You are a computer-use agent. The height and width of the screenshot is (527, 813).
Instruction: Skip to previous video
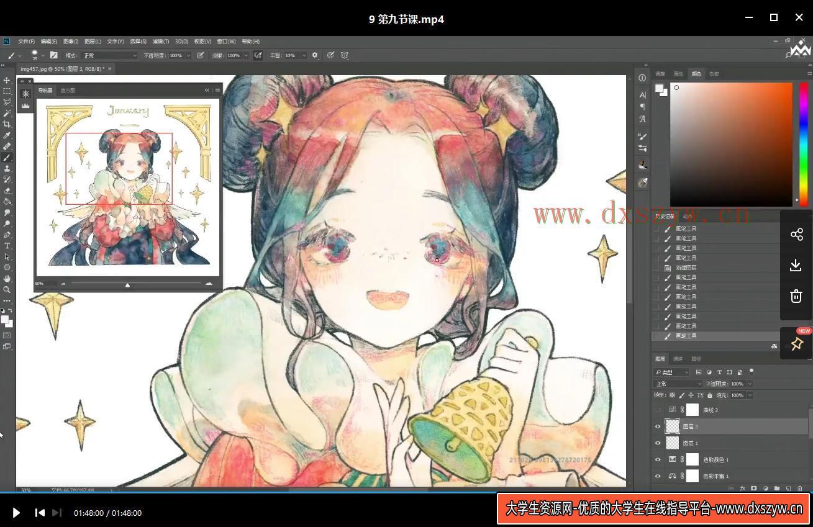40,513
